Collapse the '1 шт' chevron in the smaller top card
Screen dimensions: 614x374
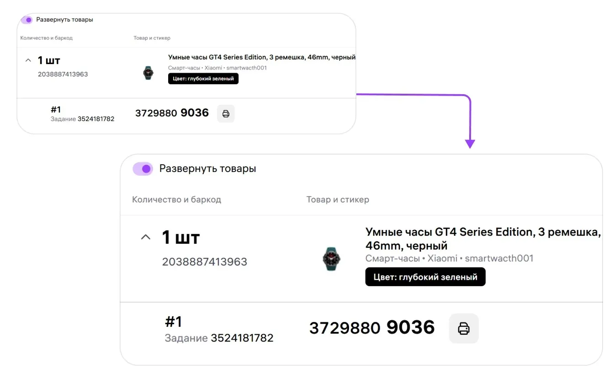pos(28,60)
